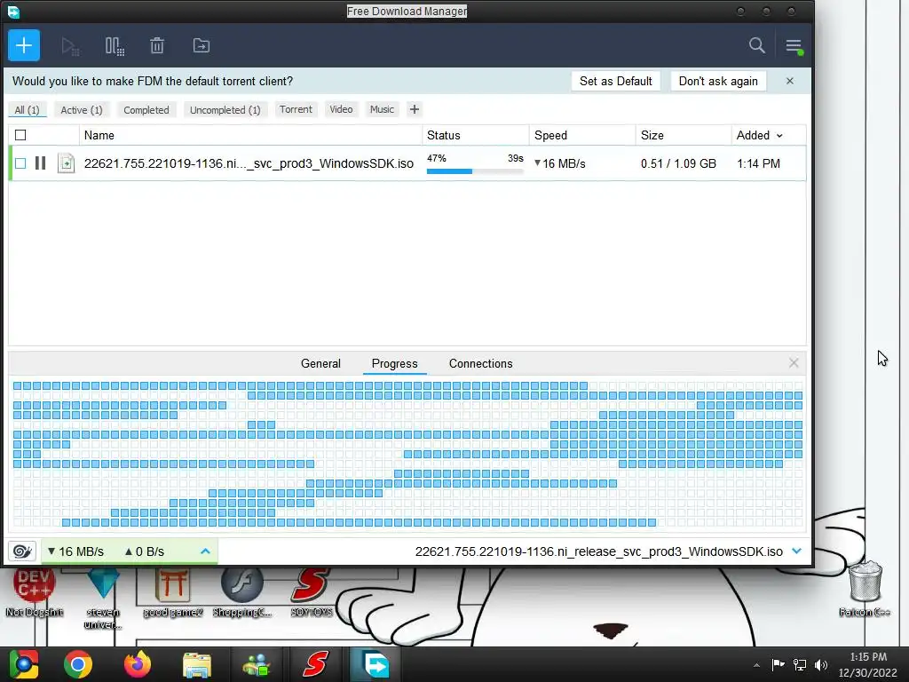Viewport: 909px width, 682px height.
Task: Open the steven univer... desktop icon
Action: 103,599
